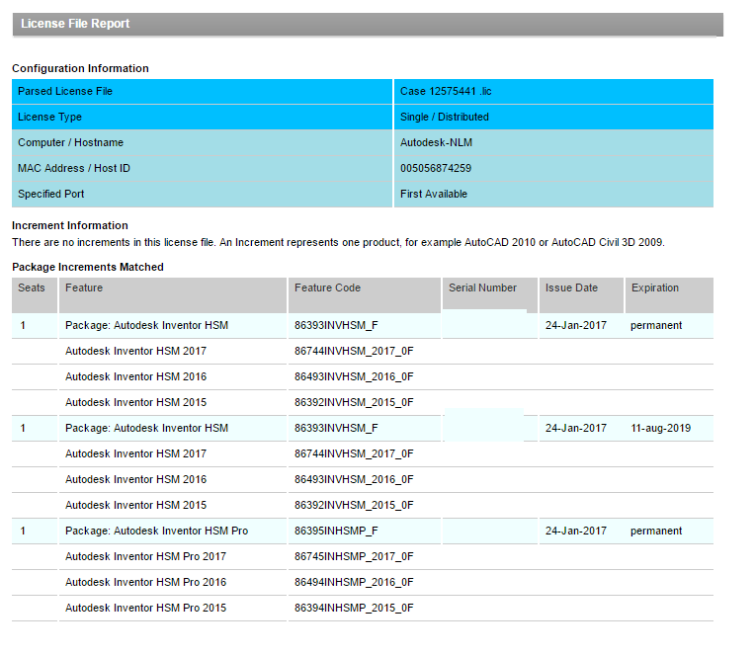This screenshot has width=755, height=656.
Task: Click the License Type label
Action: click(x=49, y=117)
